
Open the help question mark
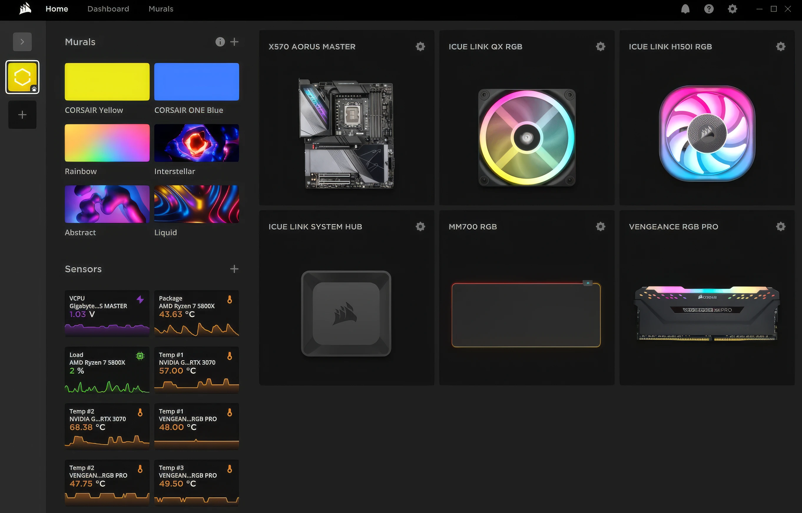[709, 9]
